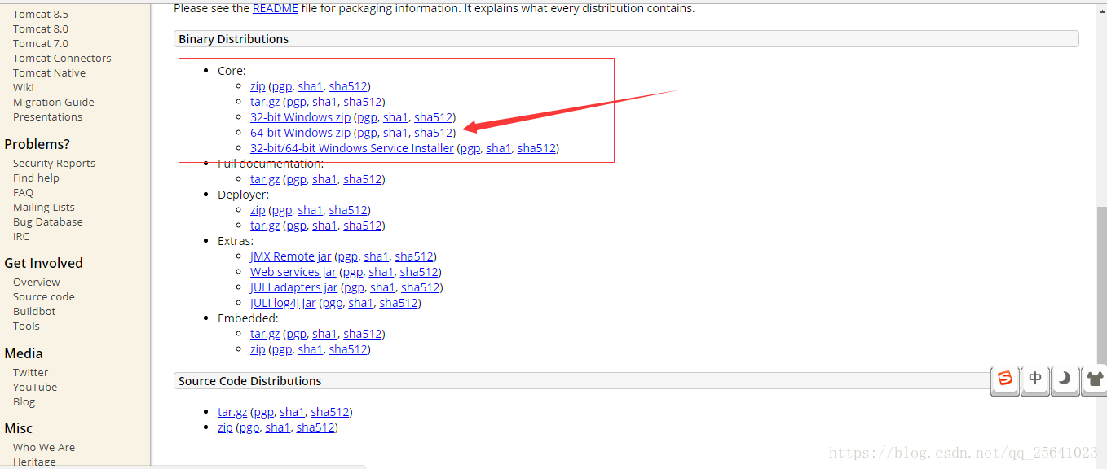Click the Sogou input method S icon
The width and height of the screenshot is (1107, 469).
tap(1005, 379)
